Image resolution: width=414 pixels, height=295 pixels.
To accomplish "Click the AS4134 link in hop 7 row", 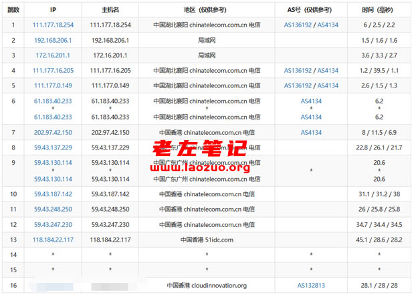I will click(312, 132).
